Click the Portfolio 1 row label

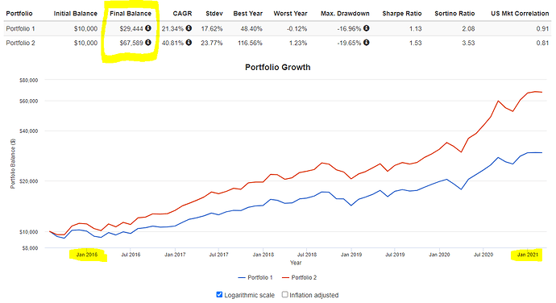pyautogui.click(x=21, y=28)
